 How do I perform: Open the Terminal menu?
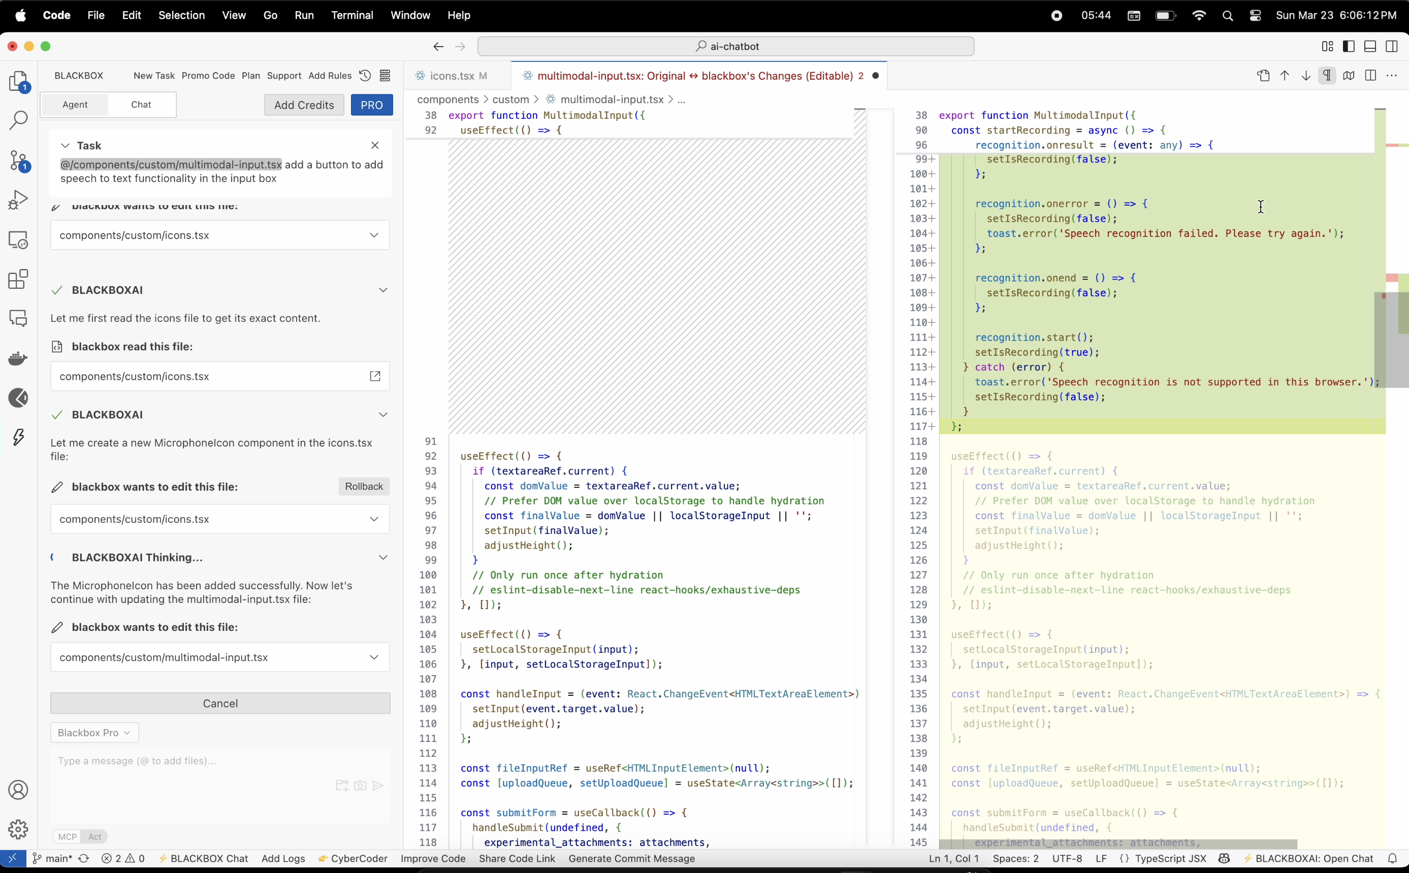coord(352,15)
